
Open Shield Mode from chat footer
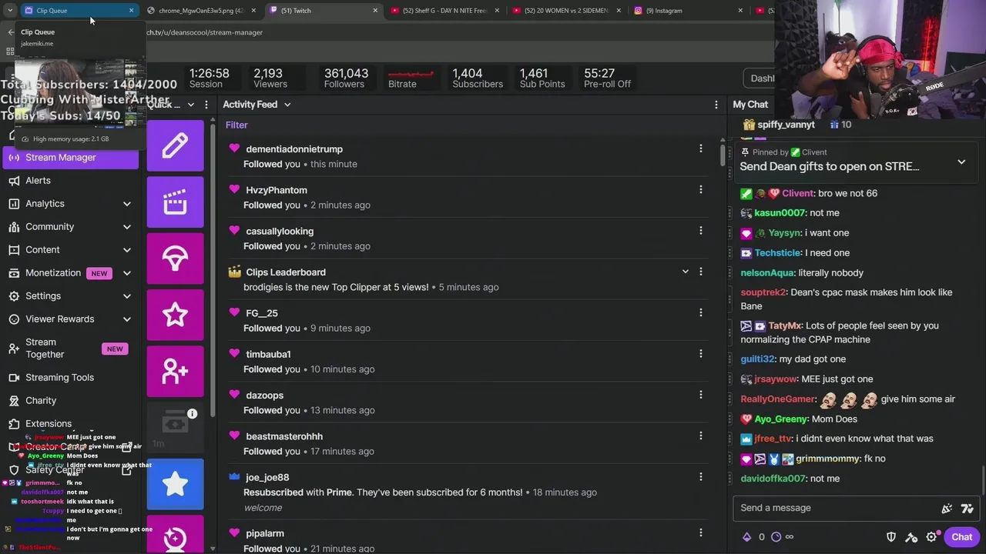[x=891, y=537]
